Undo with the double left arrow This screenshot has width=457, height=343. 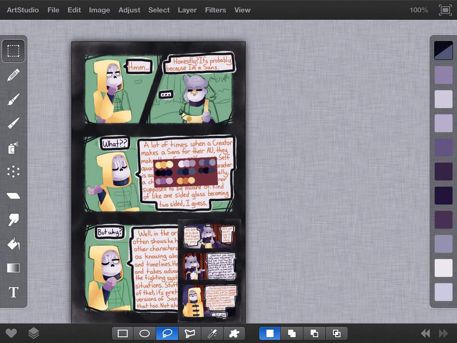click(x=425, y=333)
